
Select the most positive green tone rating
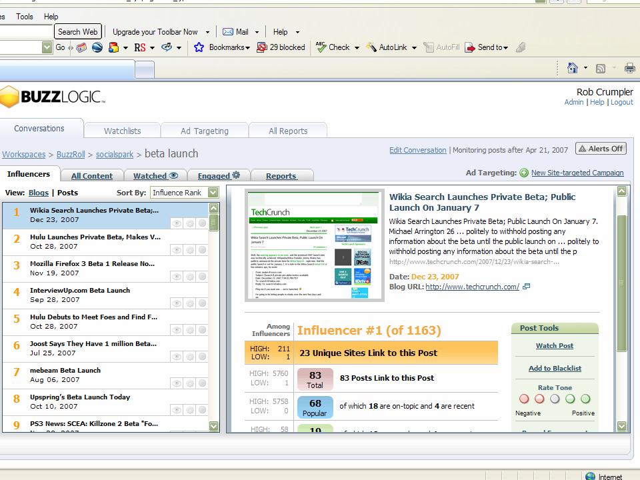[585, 399]
